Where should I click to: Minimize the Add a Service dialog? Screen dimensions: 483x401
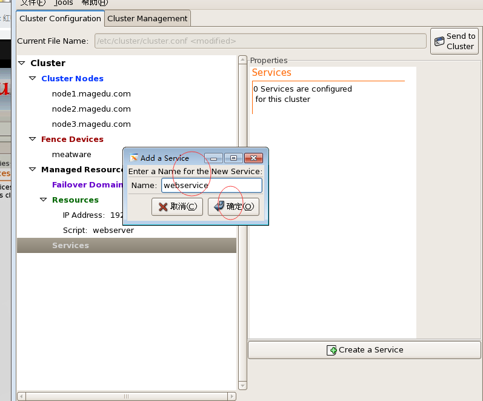click(x=213, y=158)
